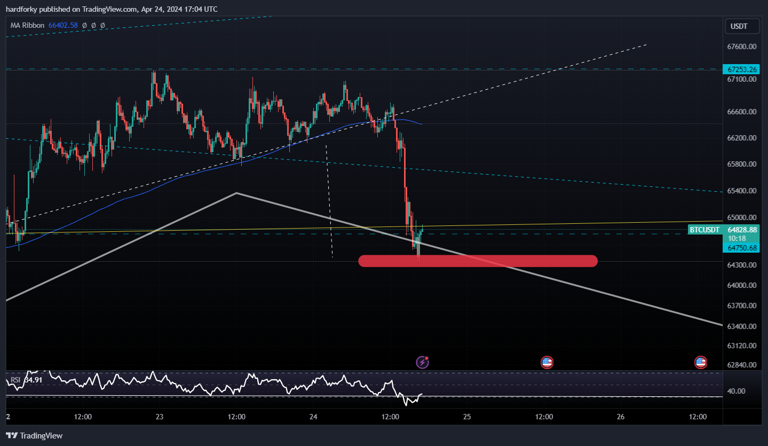Click the 64300.00 price axis label
768x446 pixels.
(742, 265)
